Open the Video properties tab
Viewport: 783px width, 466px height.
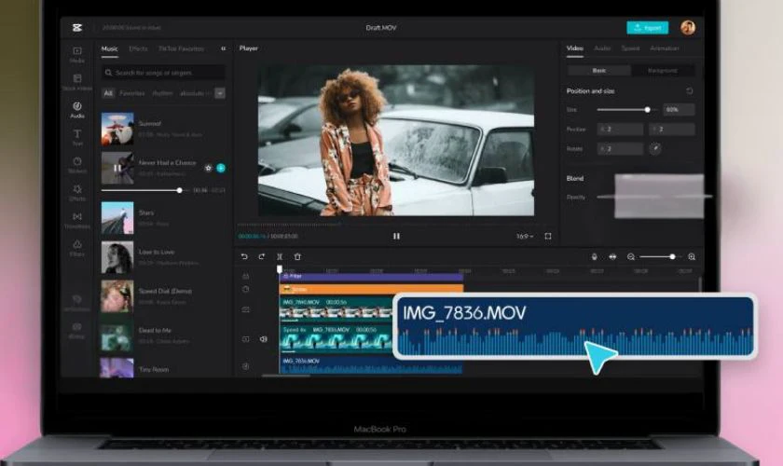pyautogui.click(x=575, y=48)
